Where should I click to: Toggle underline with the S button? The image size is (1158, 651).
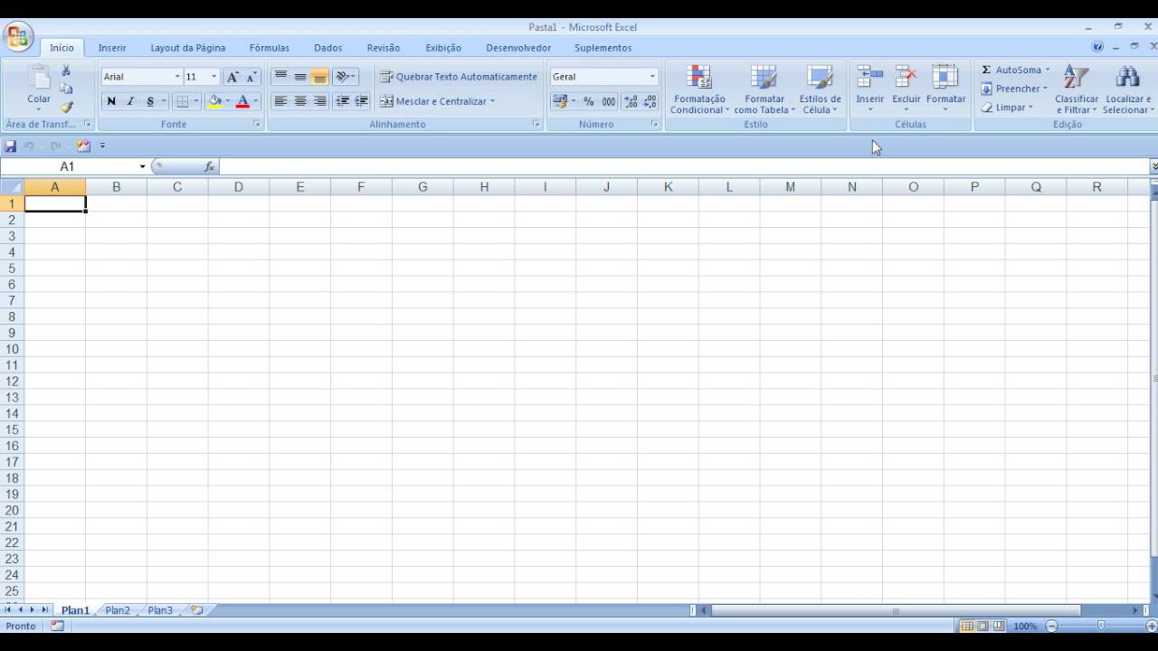(x=150, y=101)
